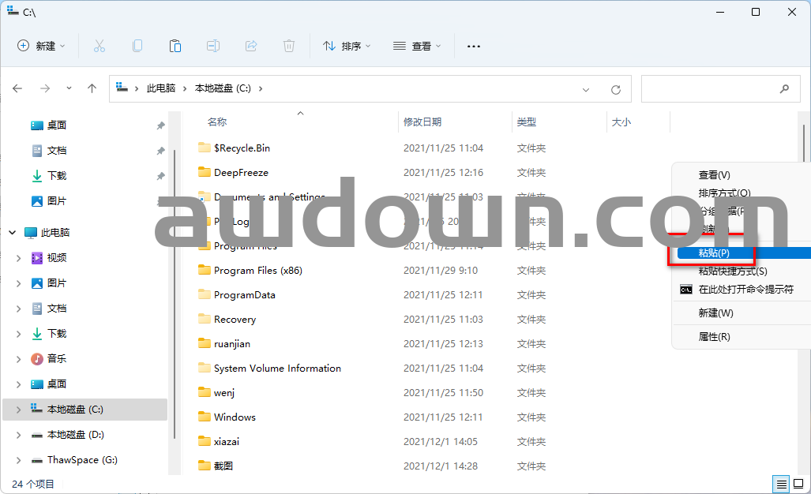The width and height of the screenshot is (811, 494).
Task: Open the address bar history dropdown arrow
Action: 586,89
